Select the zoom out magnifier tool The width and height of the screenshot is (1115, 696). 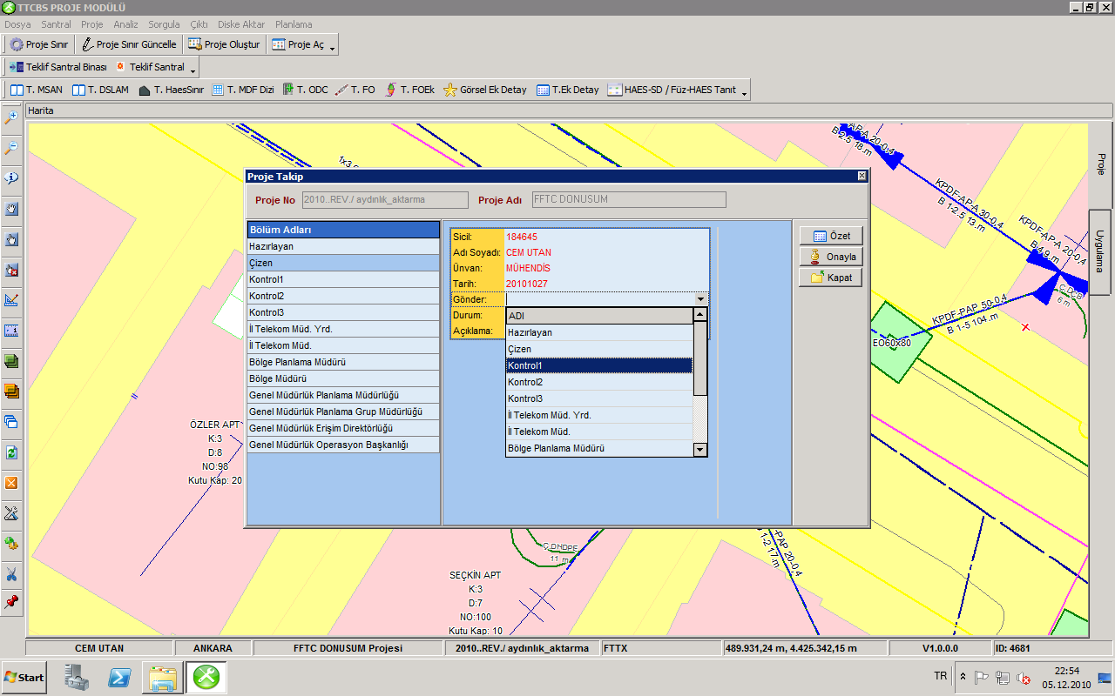click(11, 148)
